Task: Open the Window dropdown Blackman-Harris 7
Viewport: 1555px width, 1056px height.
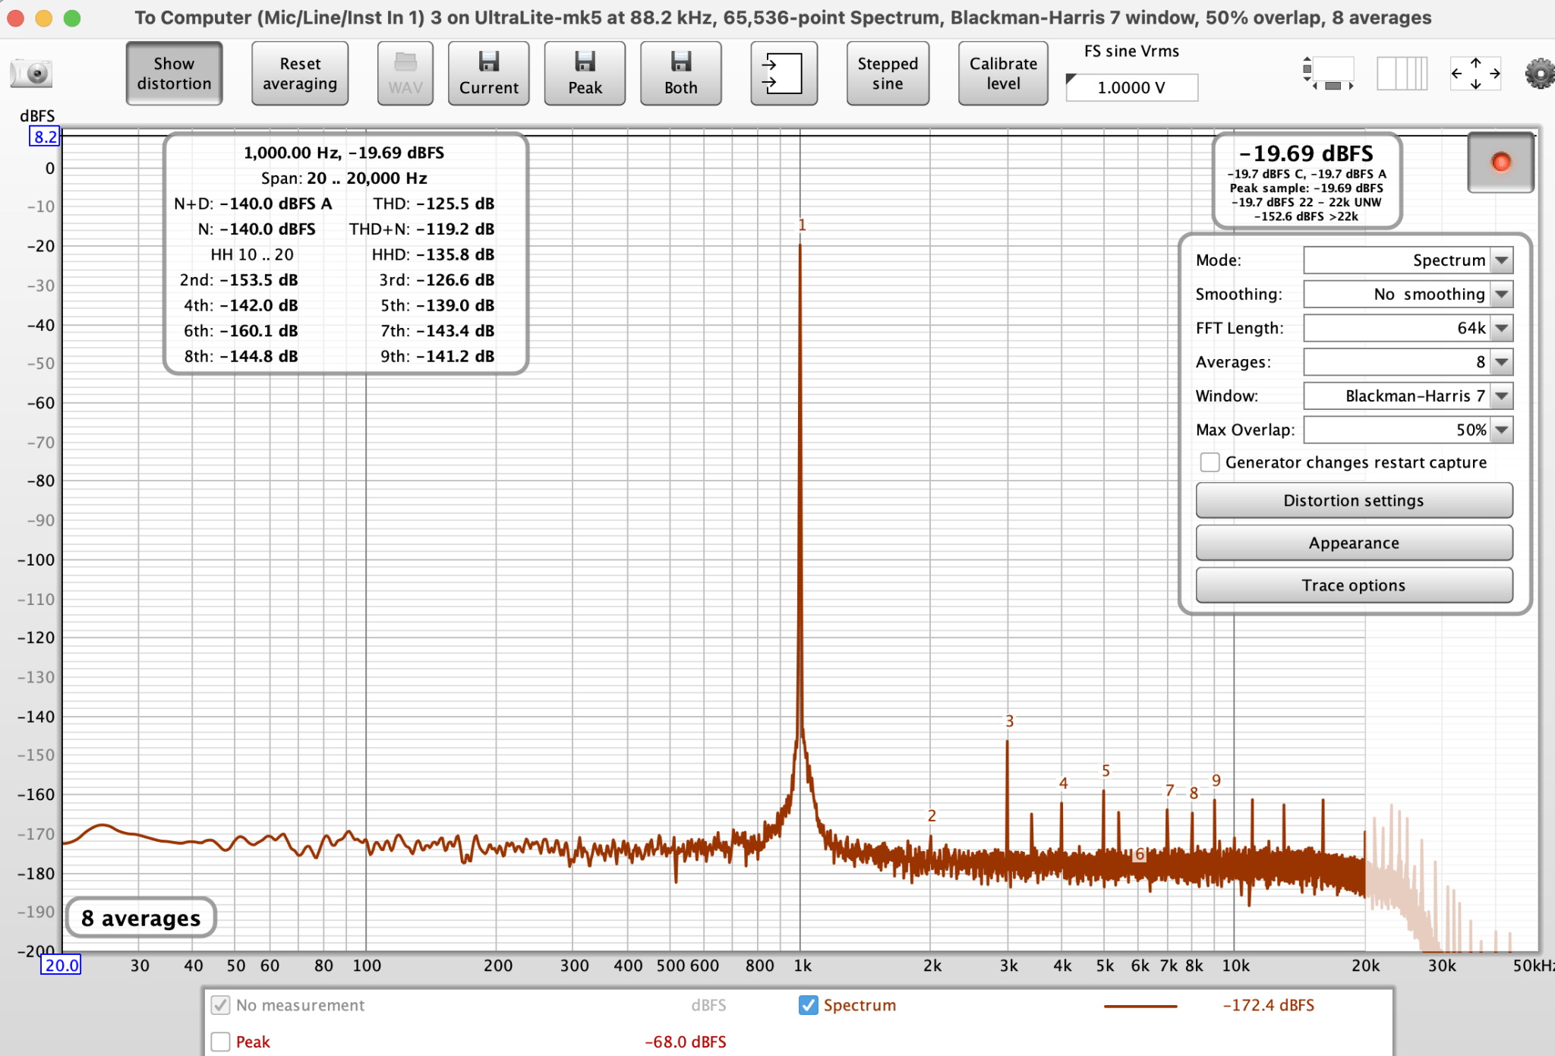Action: (x=1408, y=396)
